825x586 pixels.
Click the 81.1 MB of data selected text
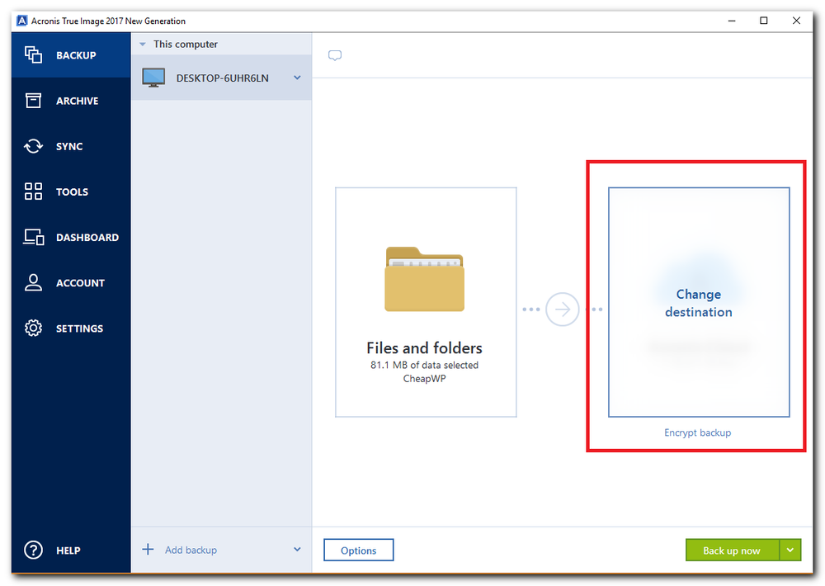(x=424, y=365)
